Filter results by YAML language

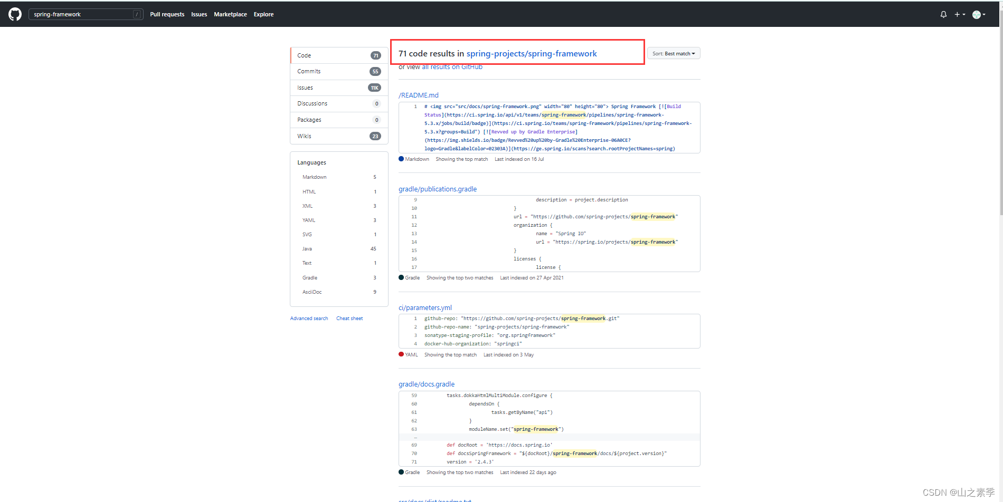pos(339,220)
